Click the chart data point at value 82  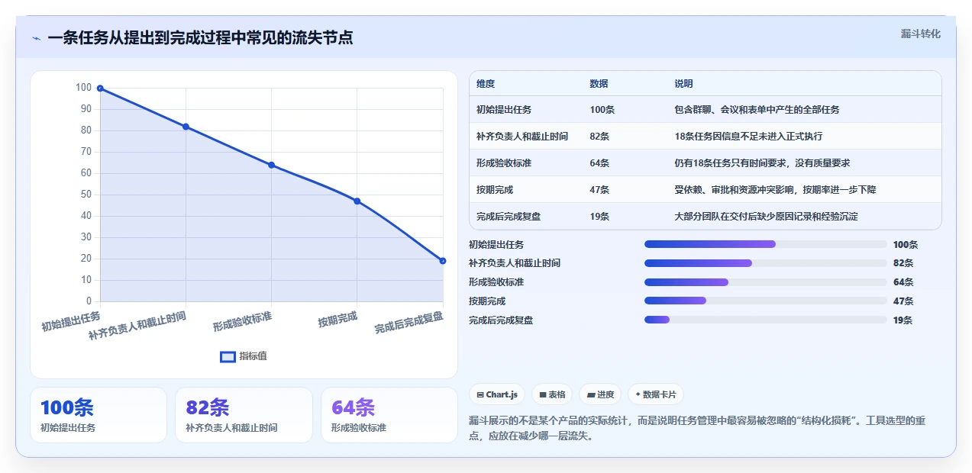[x=186, y=127]
